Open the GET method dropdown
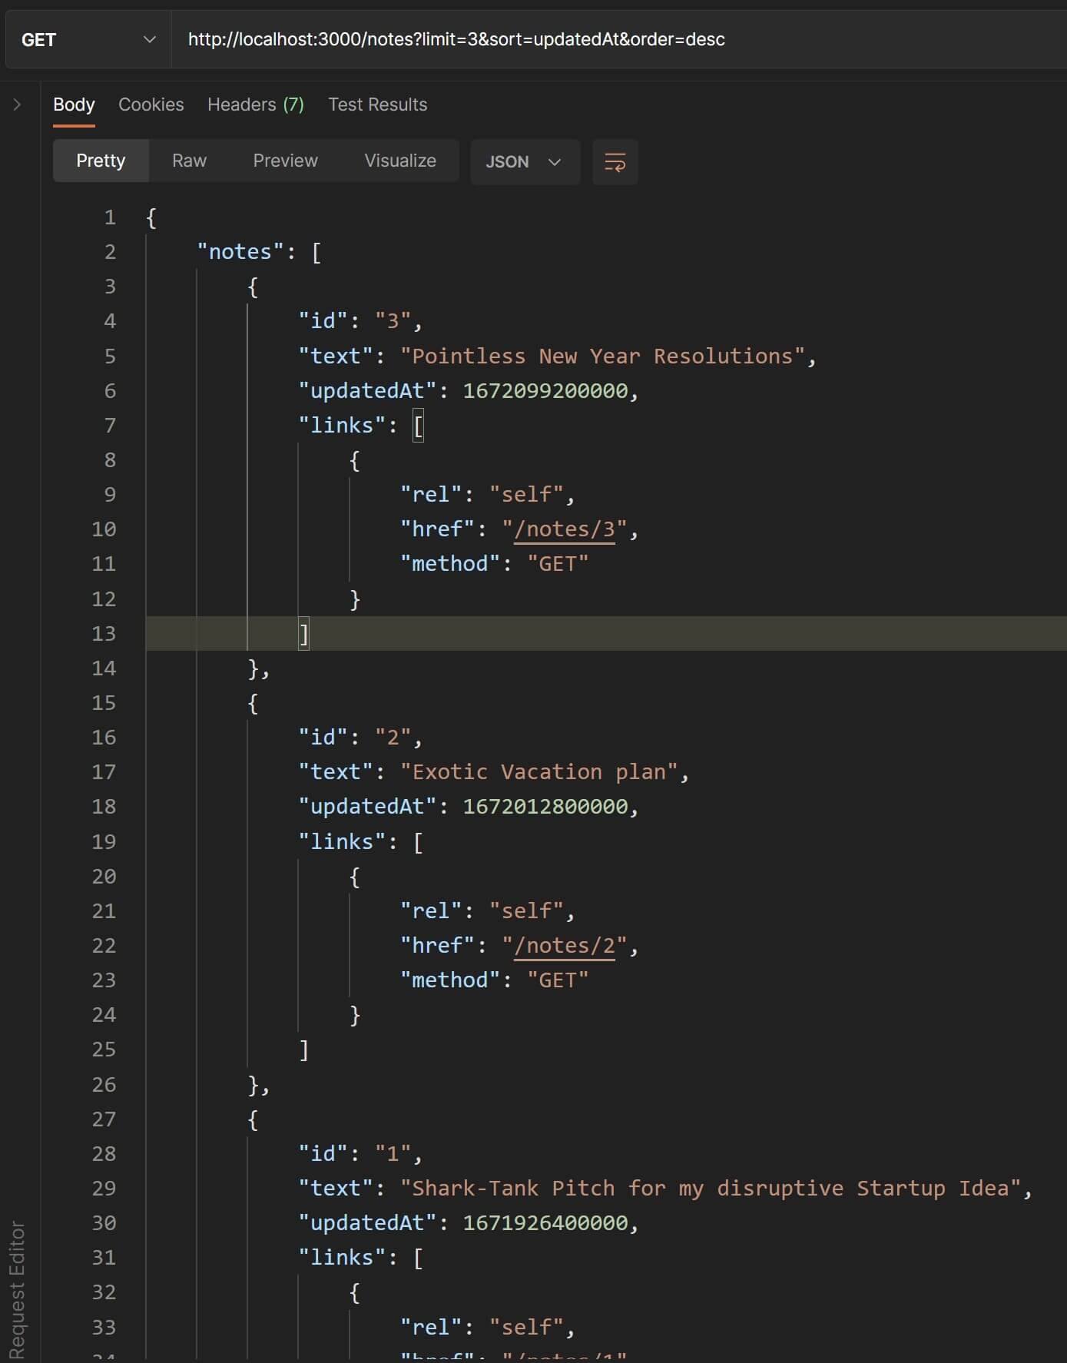 point(88,40)
